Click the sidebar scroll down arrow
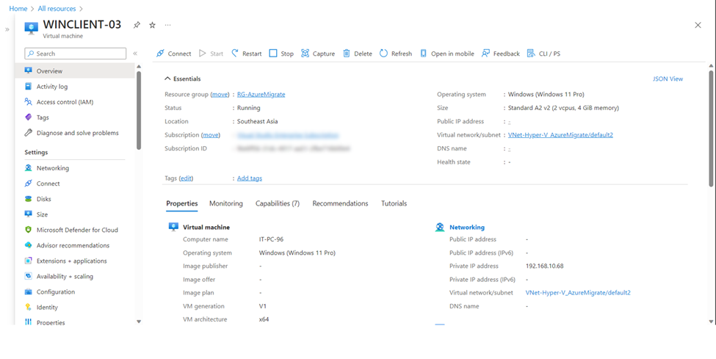Viewport: 716px width, 359px height. click(139, 322)
